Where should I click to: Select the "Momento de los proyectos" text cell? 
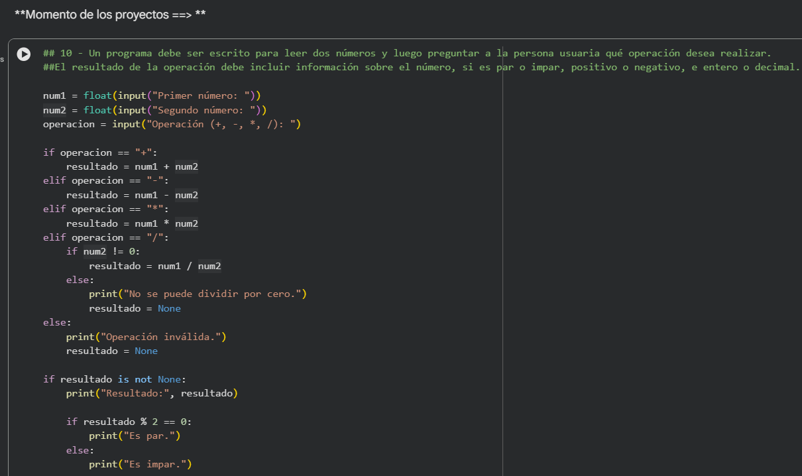[110, 15]
